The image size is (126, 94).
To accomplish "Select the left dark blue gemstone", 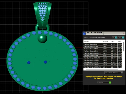I will [x=29, y=62].
